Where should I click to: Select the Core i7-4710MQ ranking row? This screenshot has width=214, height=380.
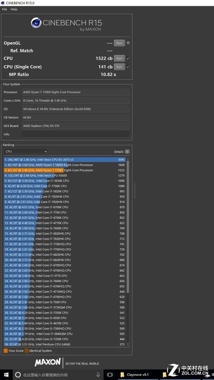pos(65,292)
